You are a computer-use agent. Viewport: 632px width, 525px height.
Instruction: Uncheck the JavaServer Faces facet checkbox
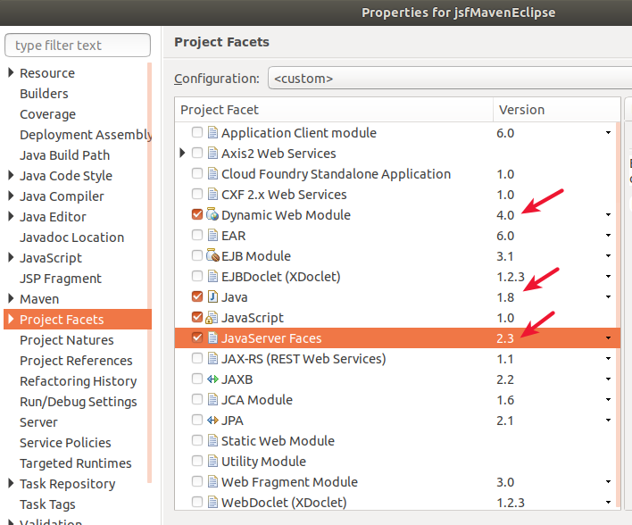pos(197,337)
